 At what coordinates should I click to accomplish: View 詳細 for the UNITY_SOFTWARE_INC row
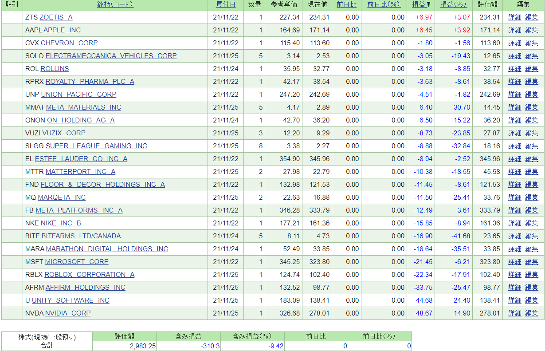[515, 300]
